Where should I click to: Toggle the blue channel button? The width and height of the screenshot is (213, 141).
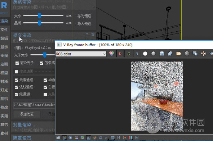(137, 54)
